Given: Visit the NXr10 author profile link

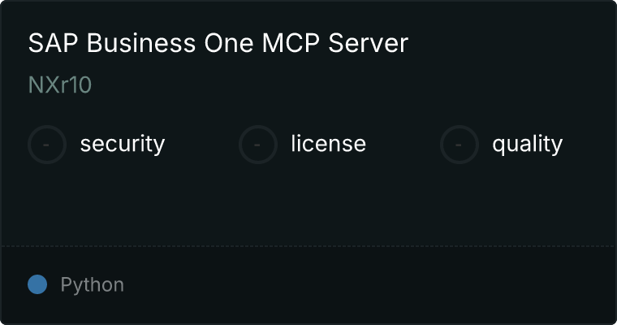Looking at the screenshot, I should (x=60, y=84).
